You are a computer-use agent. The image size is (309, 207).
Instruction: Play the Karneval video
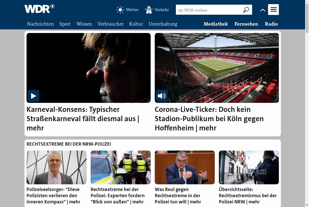[x=33, y=96]
